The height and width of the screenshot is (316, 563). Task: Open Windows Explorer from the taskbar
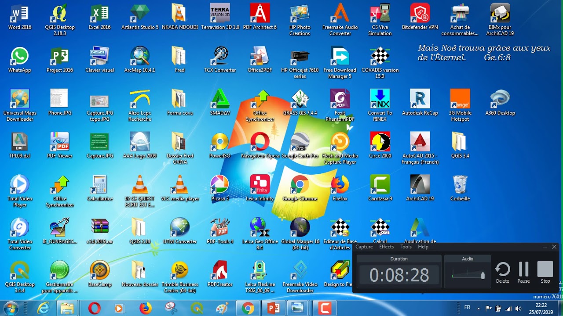tap(67, 309)
